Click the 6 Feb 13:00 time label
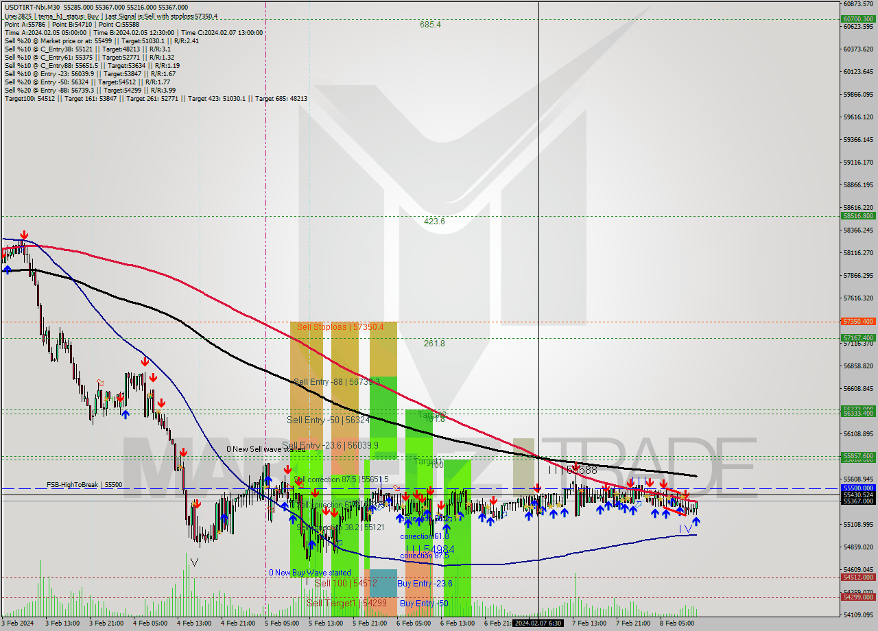This screenshot has width=878, height=631. tap(458, 623)
